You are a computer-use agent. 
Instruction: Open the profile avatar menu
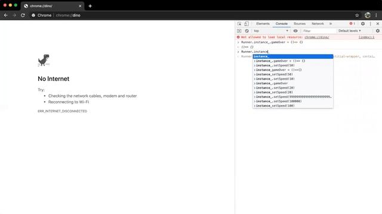tap(368, 15)
